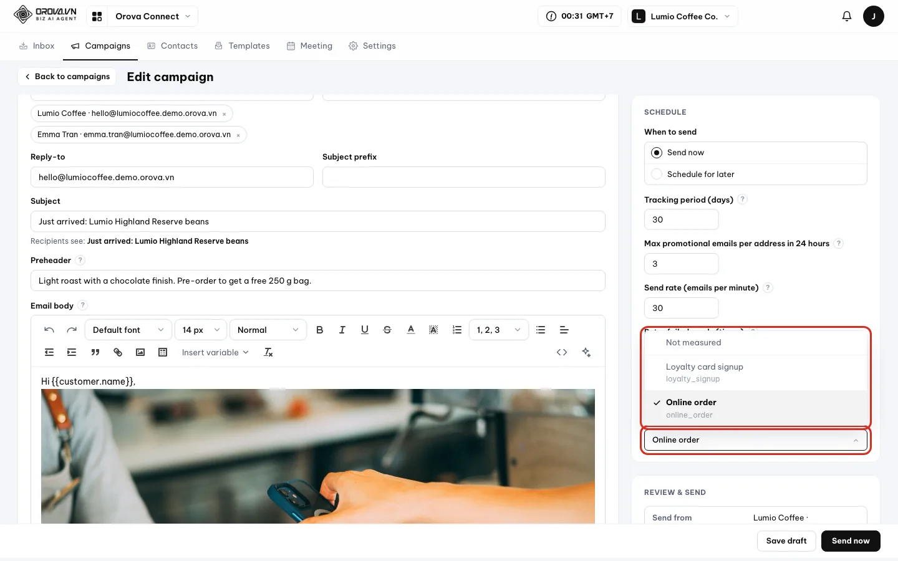Image resolution: width=898 pixels, height=561 pixels.
Task: Expand the Insert variable dropdown
Action: tap(215, 352)
